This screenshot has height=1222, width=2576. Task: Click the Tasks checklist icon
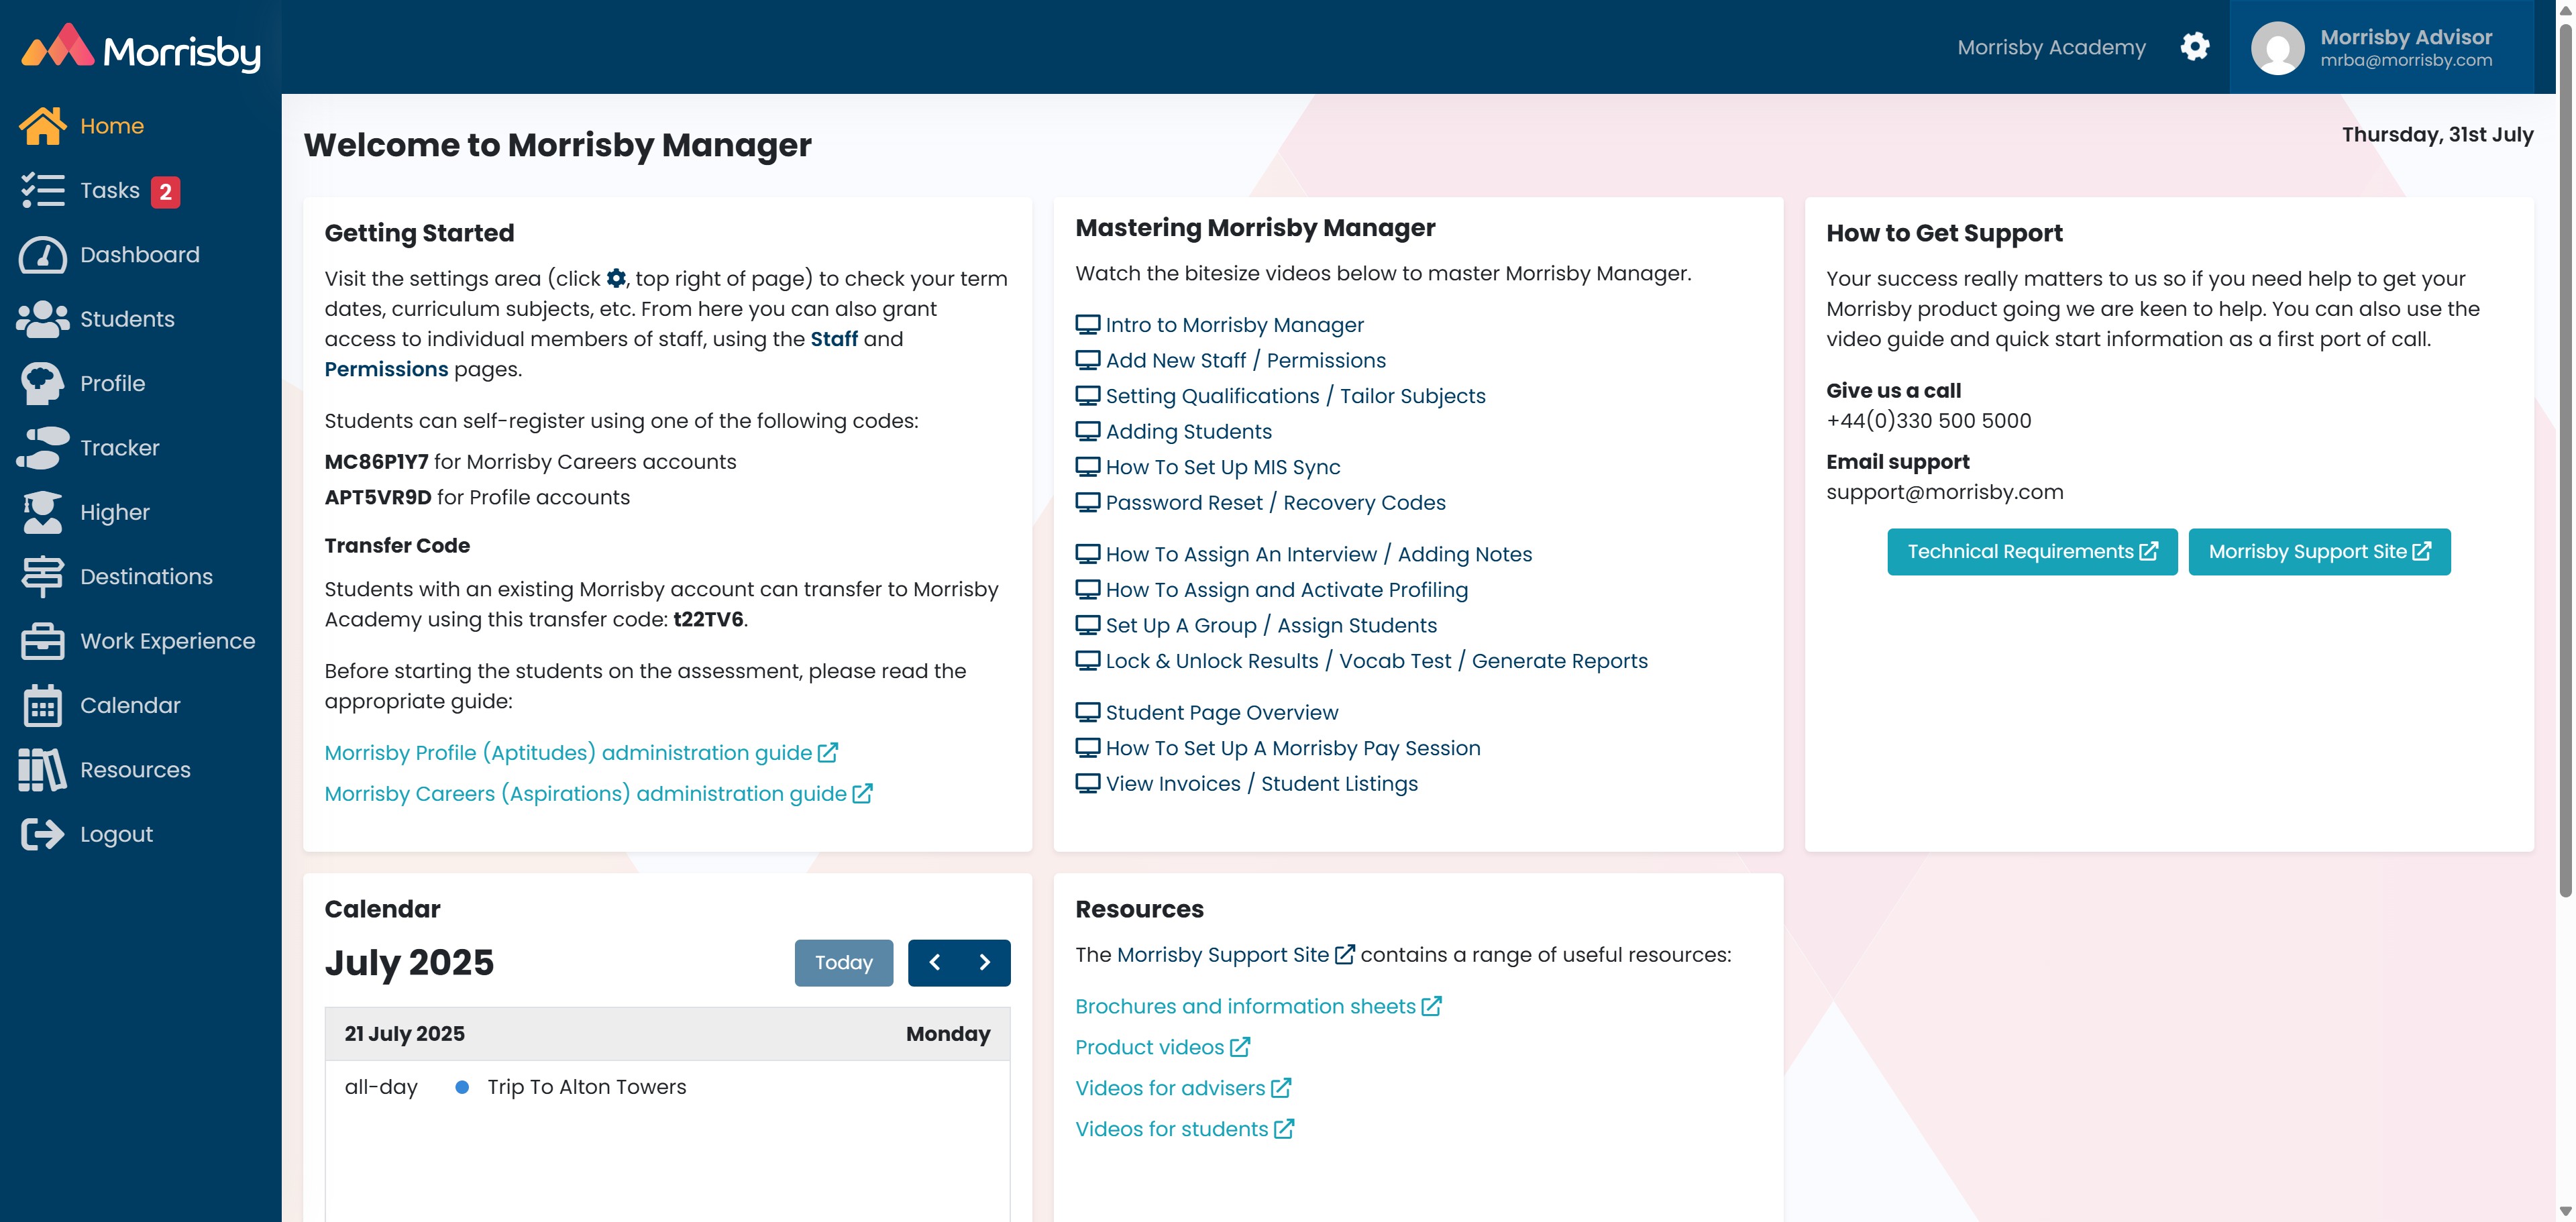[x=42, y=190]
